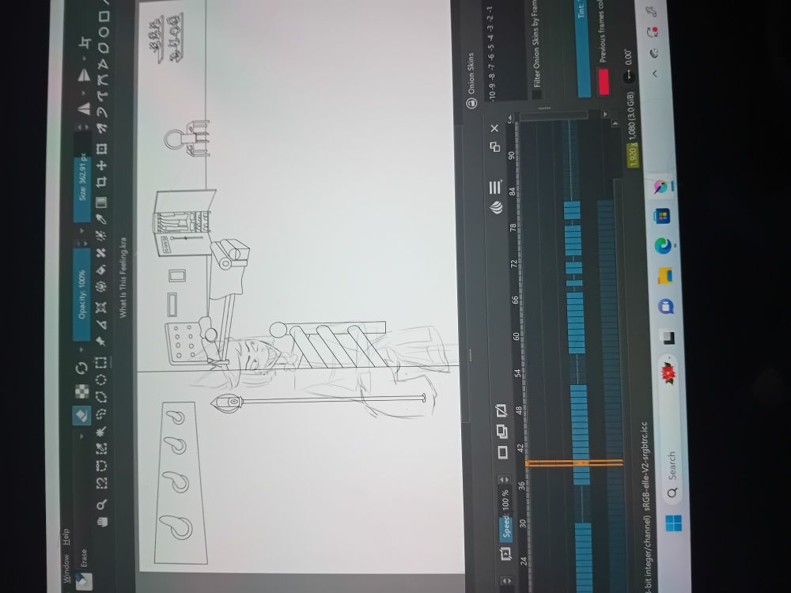Click the Wrap Around mode icon
The width and height of the screenshot is (791, 593).
pyautogui.click(x=85, y=43)
